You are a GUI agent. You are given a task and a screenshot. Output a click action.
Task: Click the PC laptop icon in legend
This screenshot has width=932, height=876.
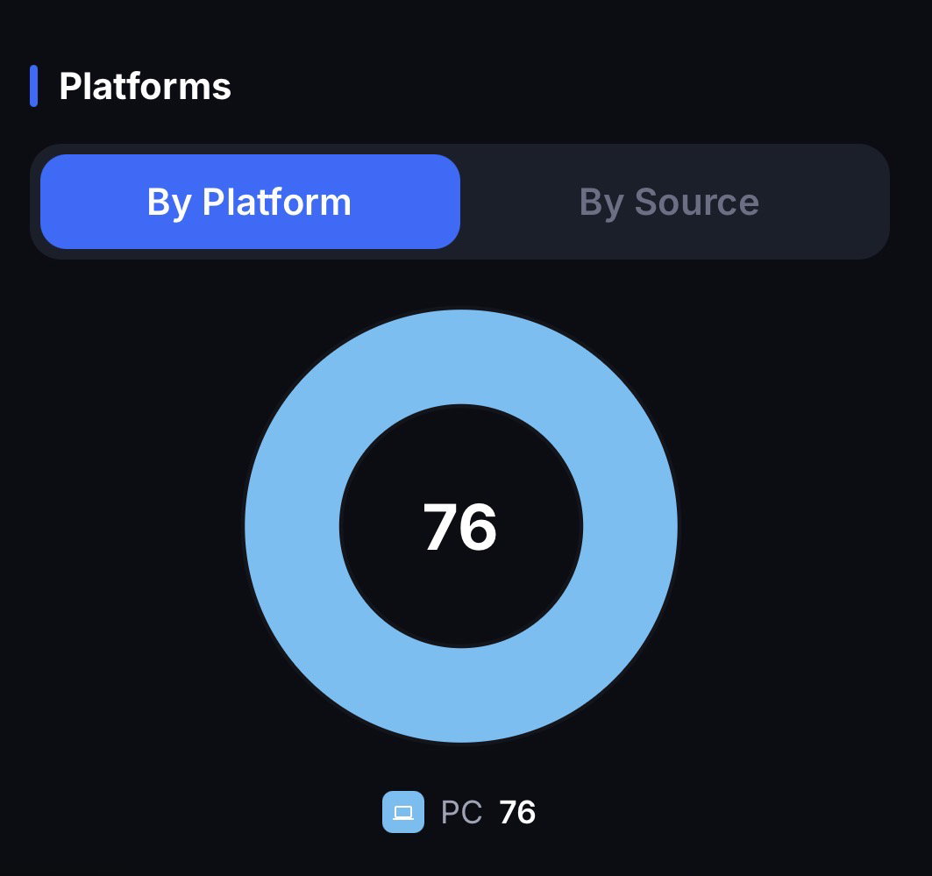(403, 812)
